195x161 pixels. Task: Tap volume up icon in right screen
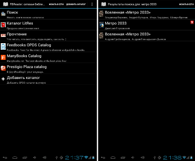[x=142, y=157]
